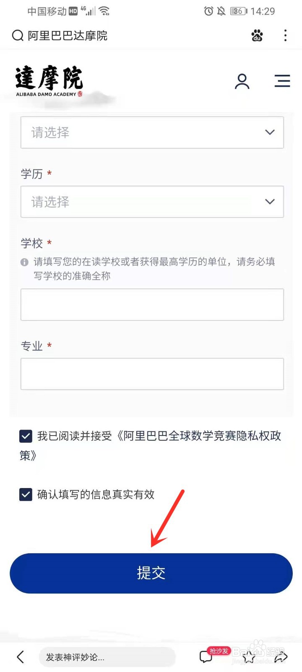
Task: Open the comments bubble icon
Action: (x=206, y=657)
